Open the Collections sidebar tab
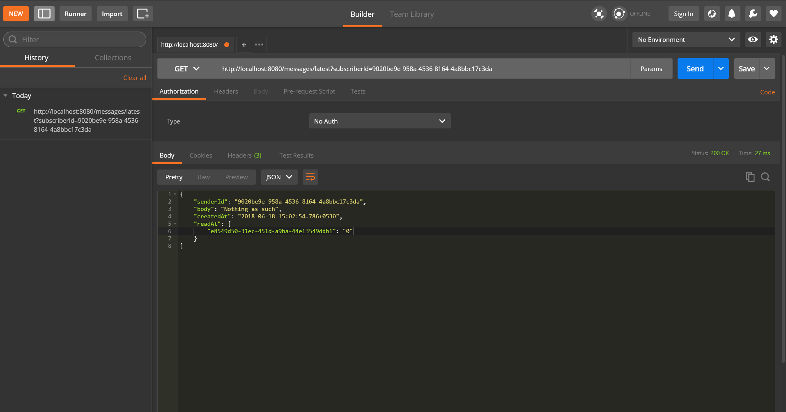Viewport: 786px width, 412px height. [113, 57]
